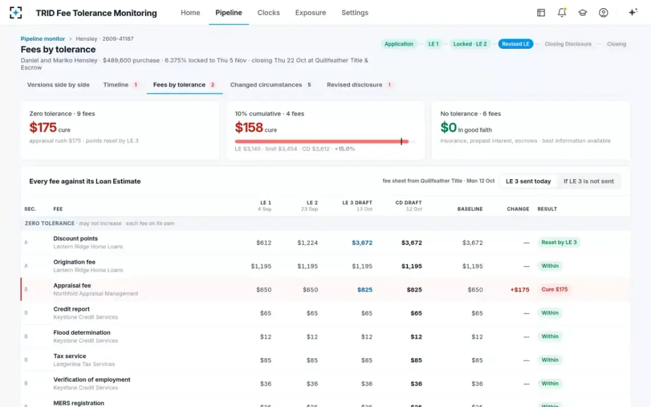Go to the Home menu
Viewport: 651px width, 407px height.
[190, 12]
